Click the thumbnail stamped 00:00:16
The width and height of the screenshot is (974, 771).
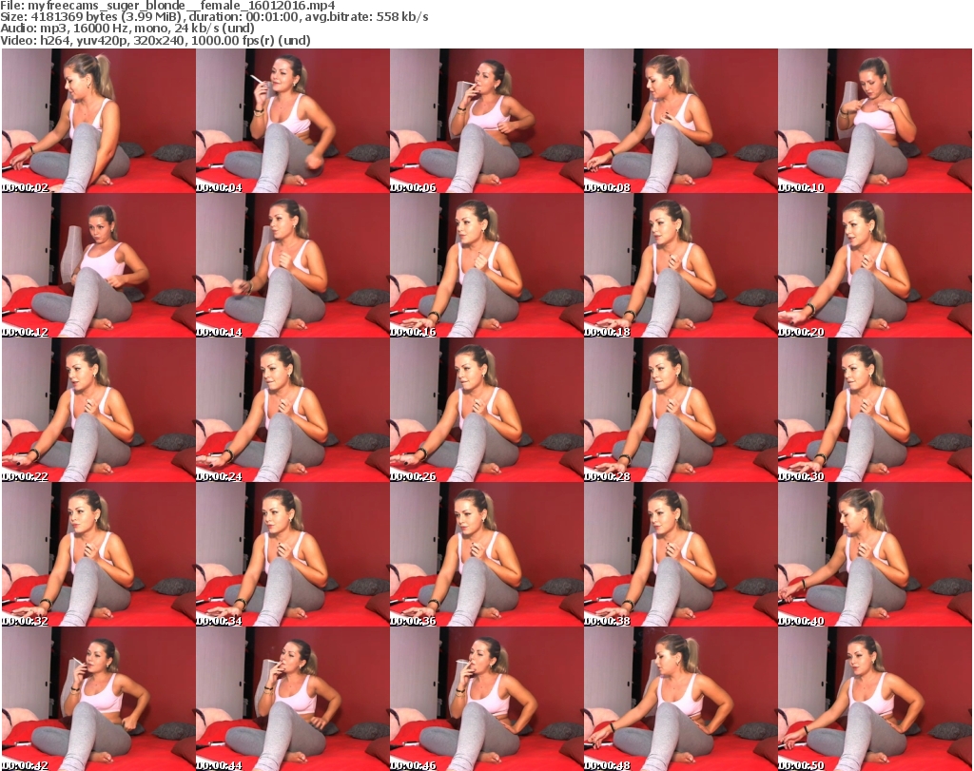click(x=486, y=265)
